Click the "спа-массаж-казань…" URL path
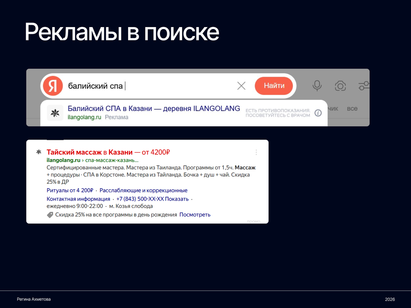The width and height of the screenshot is (411, 308). point(112,160)
